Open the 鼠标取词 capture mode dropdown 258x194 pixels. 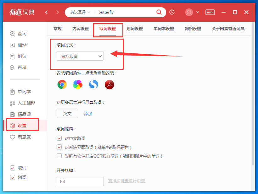coord(80,56)
